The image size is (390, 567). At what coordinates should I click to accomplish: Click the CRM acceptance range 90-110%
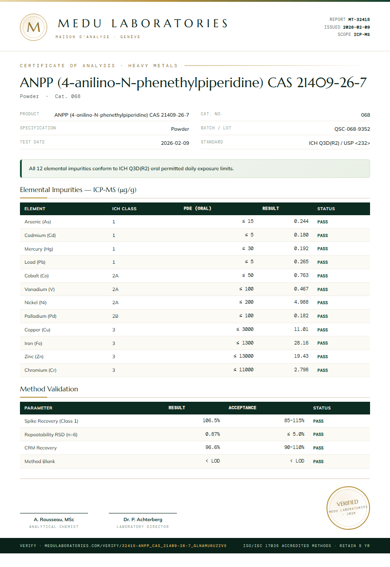[x=294, y=448]
